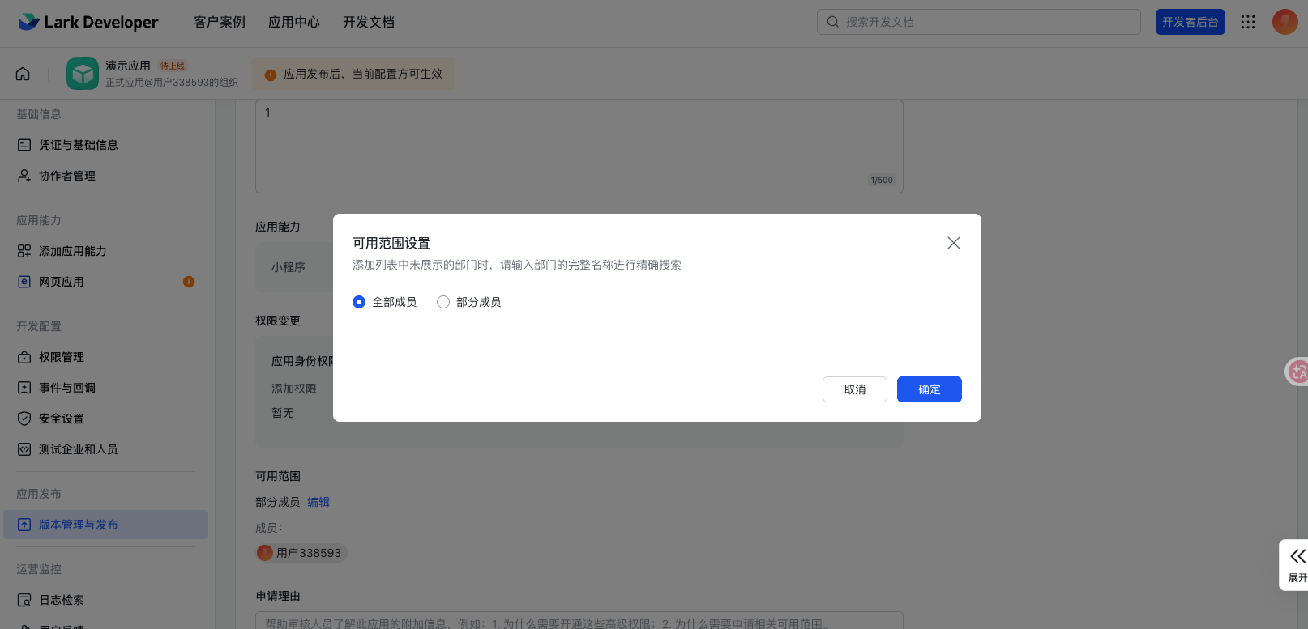This screenshot has width=1308, height=629.
Task: Click the home icon in breadcrumb bar
Action: click(23, 74)
